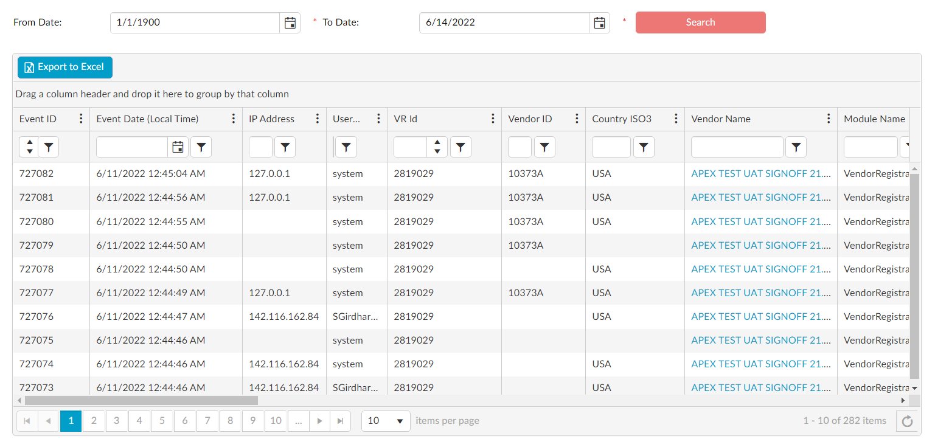
Task: Sort by Event Date (Local Time) header
Action: pos(147,119)
